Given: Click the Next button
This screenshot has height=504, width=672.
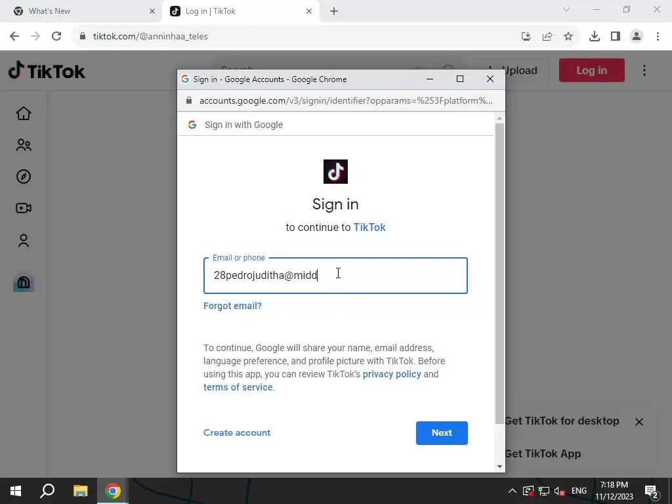Looking at the screenshot, I should 442,433.
